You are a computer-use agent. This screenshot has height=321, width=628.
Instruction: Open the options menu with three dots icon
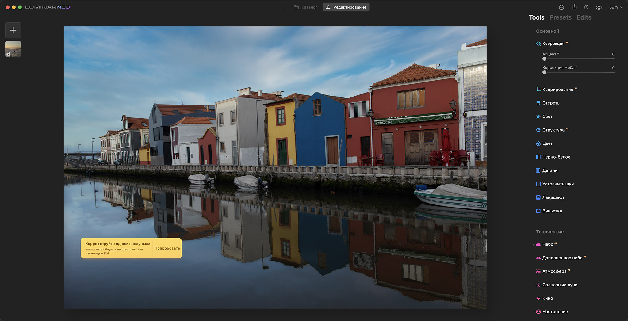pyautogui.click(x=562, y=7)
